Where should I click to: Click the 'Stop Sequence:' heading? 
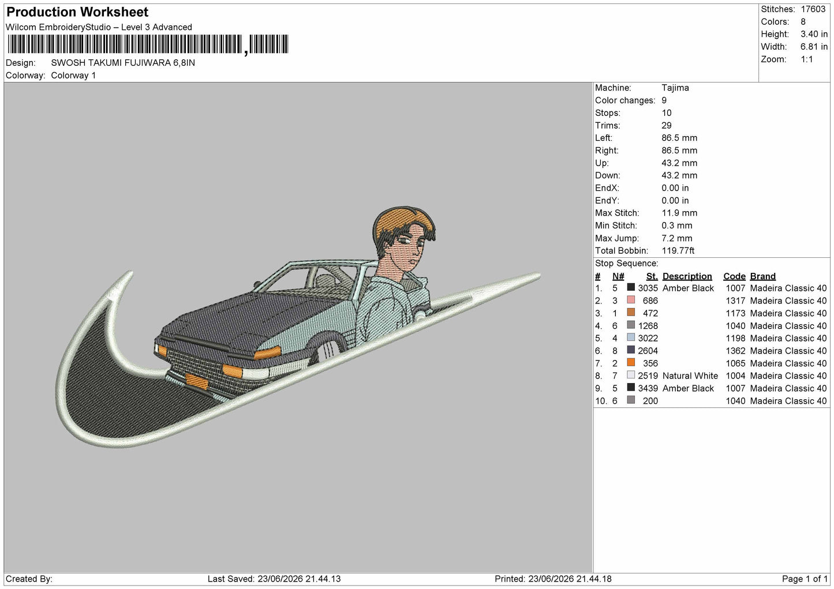click(626, 264)
